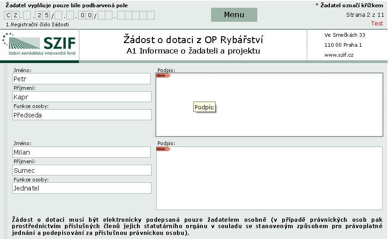Click the Jméno field containing Petr
The width and height of the screenshot is (388, 239).
coord(81,78)
